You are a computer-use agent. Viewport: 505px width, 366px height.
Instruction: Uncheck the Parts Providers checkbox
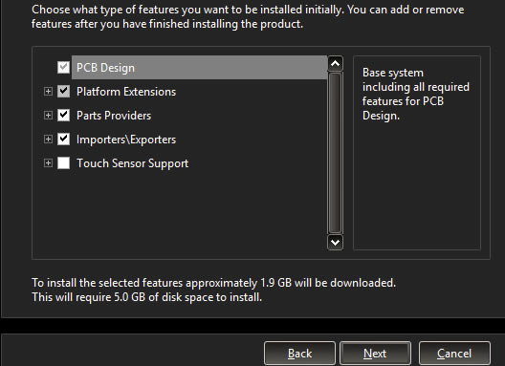coord(63,116)
